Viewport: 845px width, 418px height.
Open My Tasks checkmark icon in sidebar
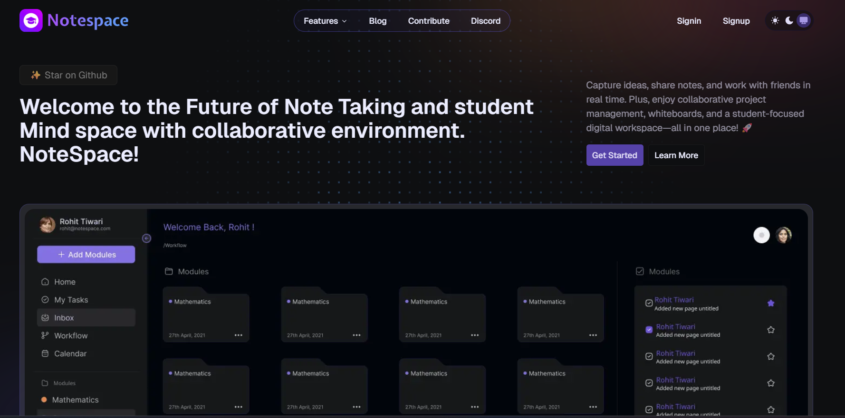[x=45, y=300]
